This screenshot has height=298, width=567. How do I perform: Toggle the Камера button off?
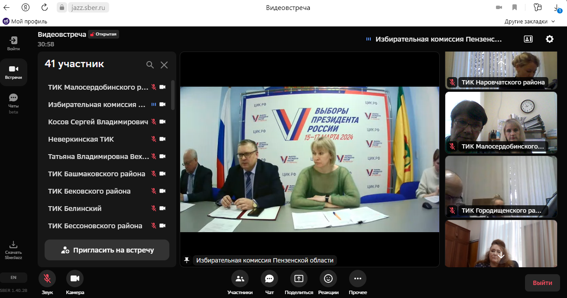pyautogui.click(x=75, y=279)
